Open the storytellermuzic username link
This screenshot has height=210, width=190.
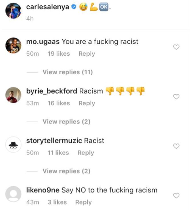[x=54, y=141]
